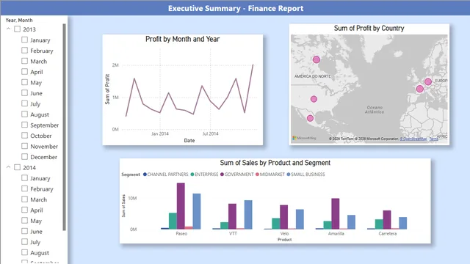Image resolution: width=470 pixels, height=264 pixels.
Task: Check August under 2013
Action: pos(24,114)
